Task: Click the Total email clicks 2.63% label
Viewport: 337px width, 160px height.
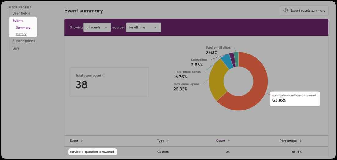Action: [x=218, y=50]
